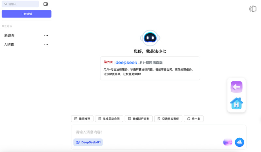Click the greeting text 您好，我是法小七

click(150, 51)
